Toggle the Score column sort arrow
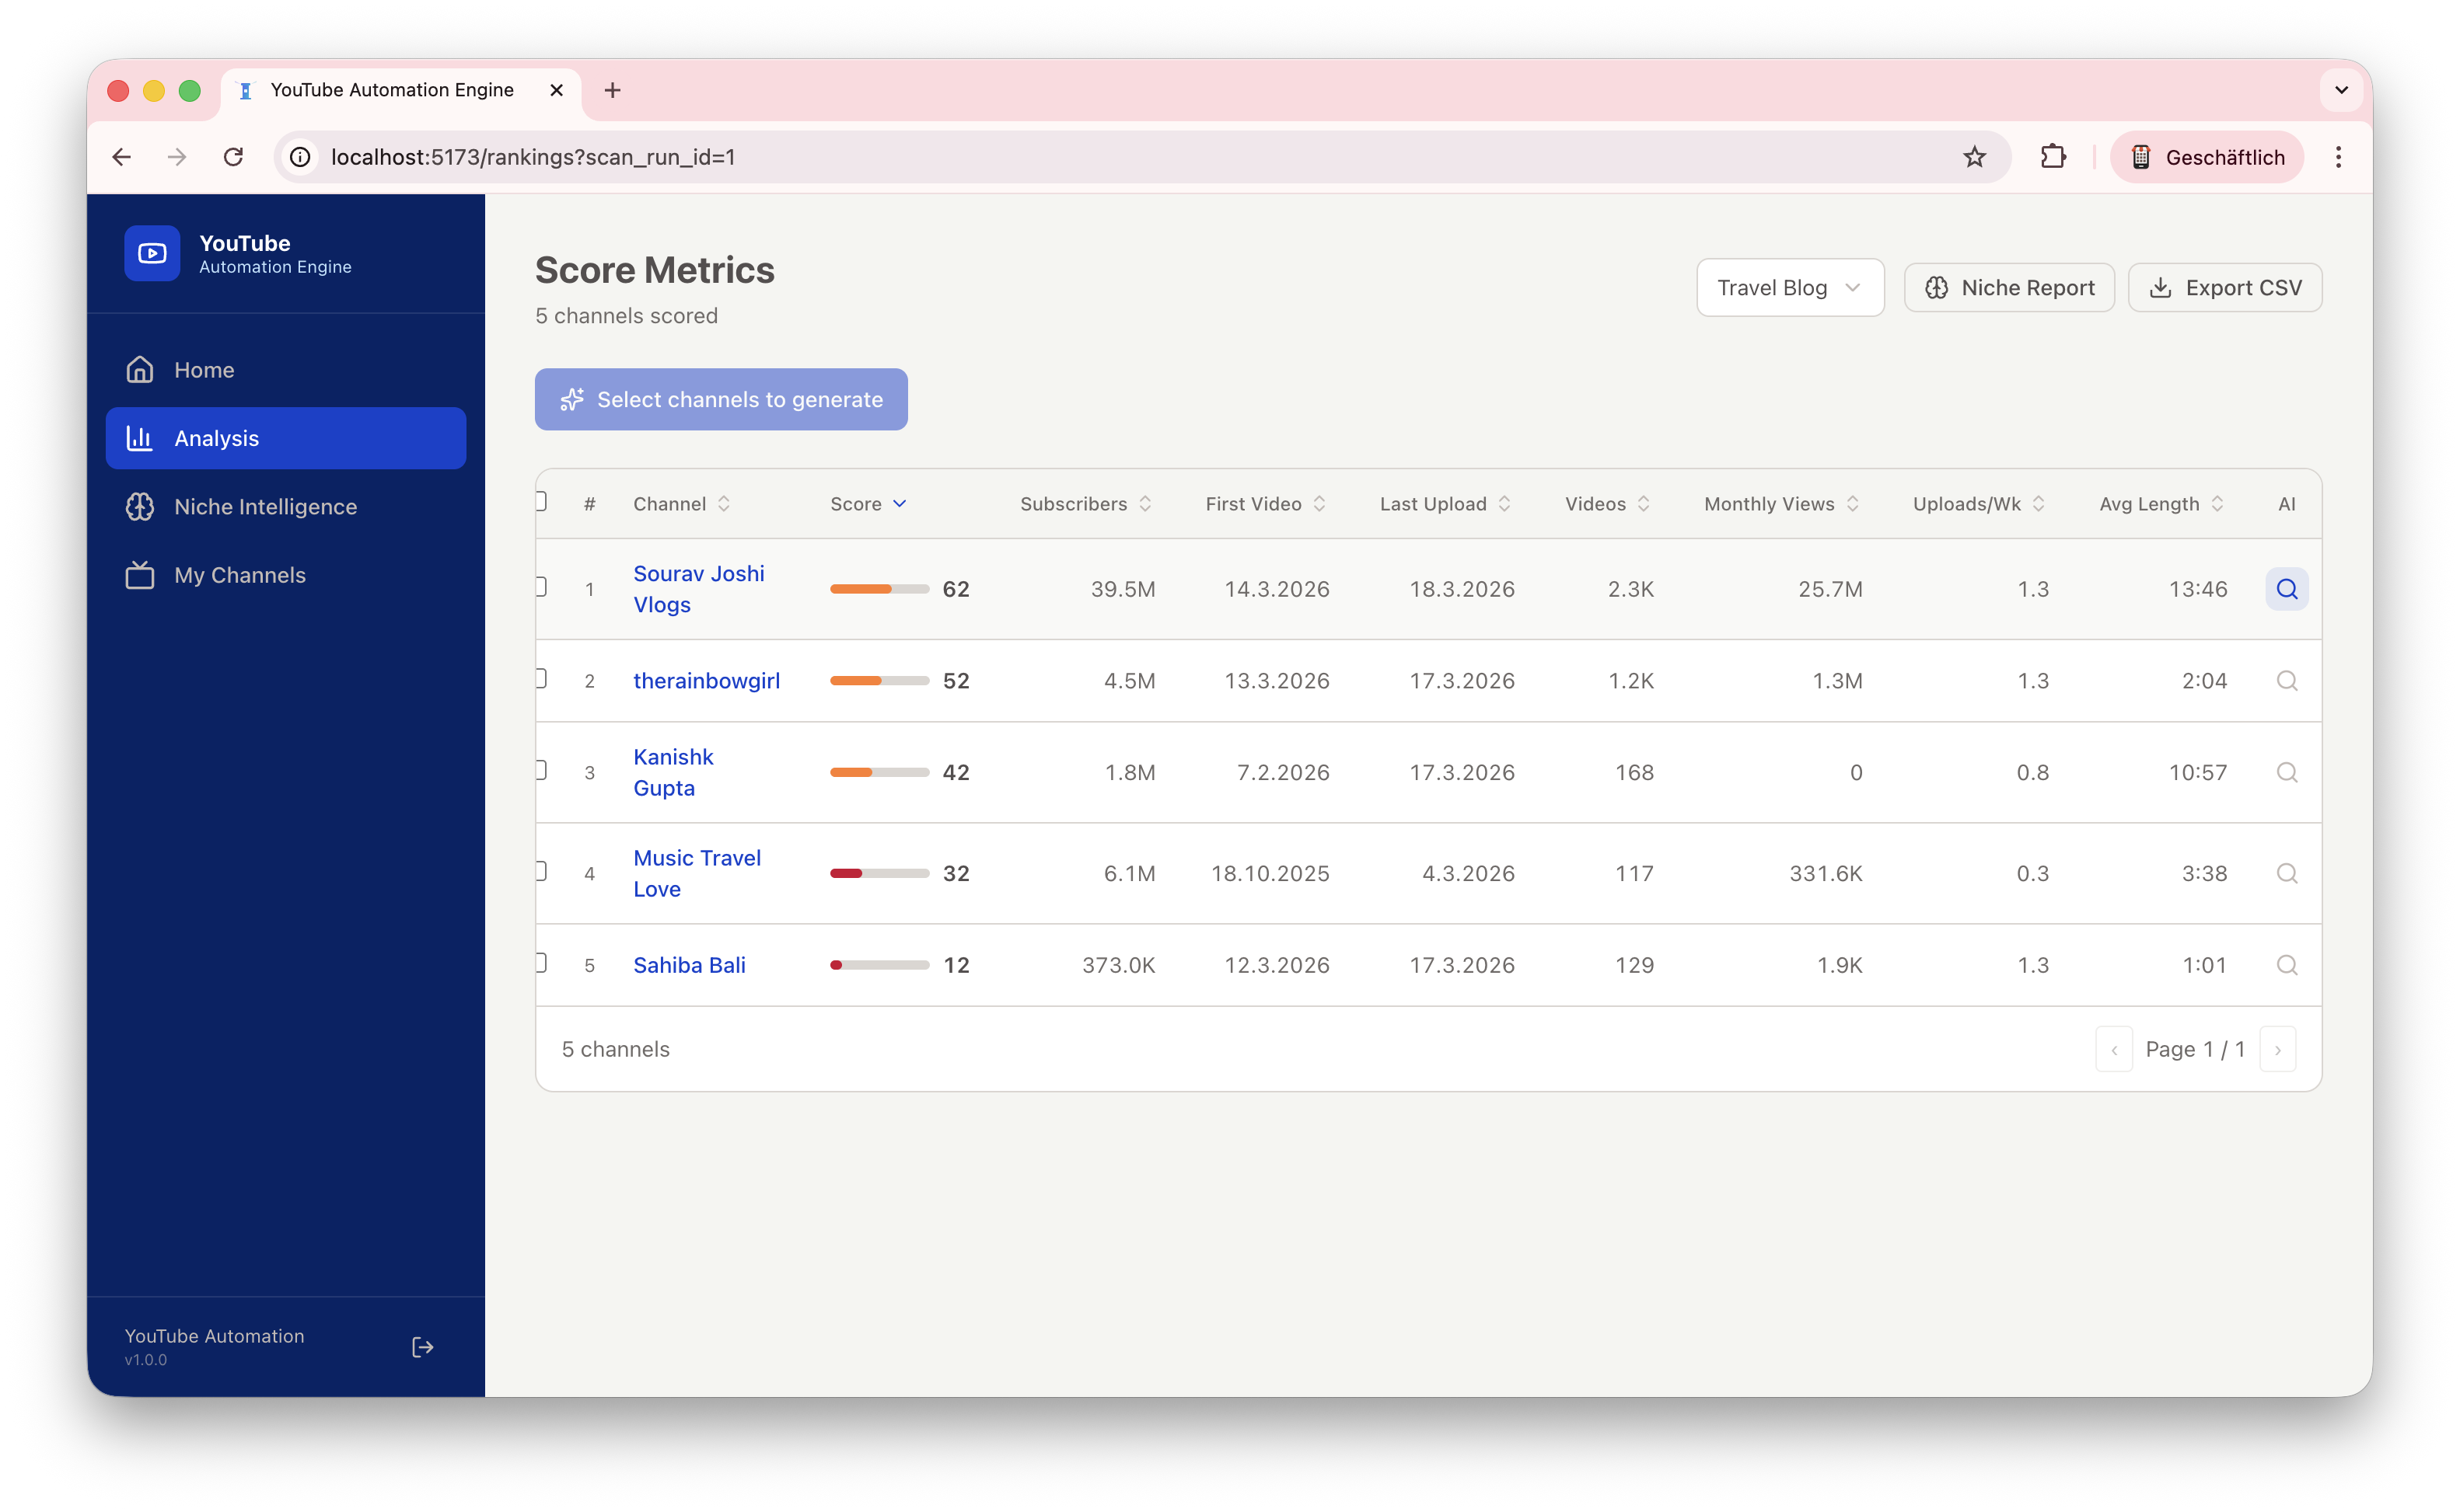This screenshot has height=1512, width=2460. (900, 504)
